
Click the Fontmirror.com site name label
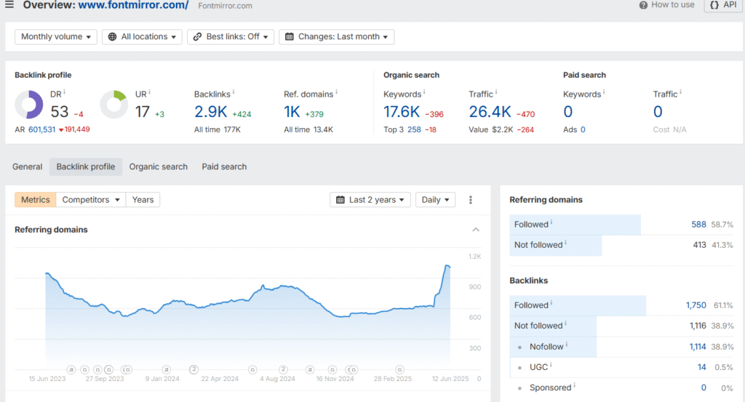[x=226, y=6]
